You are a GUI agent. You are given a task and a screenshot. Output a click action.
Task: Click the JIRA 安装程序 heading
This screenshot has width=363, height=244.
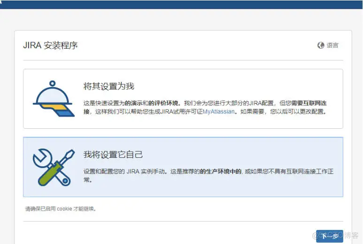[x=50, y=45]
